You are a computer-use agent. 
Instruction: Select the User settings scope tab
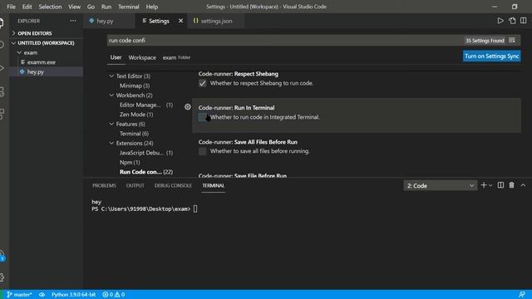[116, 57]
